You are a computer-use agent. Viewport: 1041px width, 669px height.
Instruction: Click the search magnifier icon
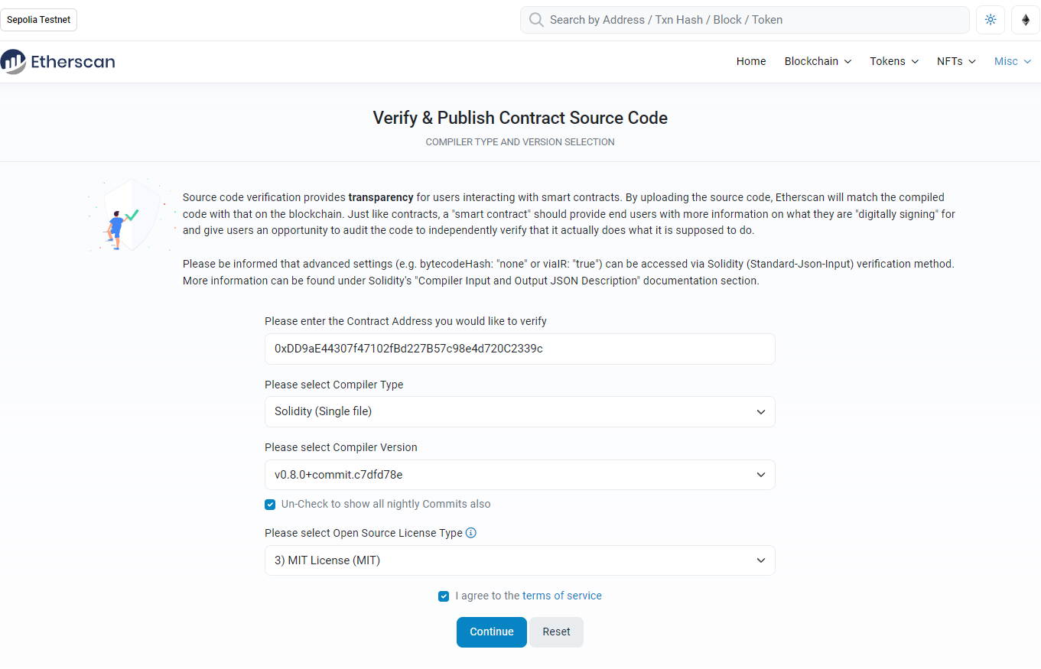(536, 20)
